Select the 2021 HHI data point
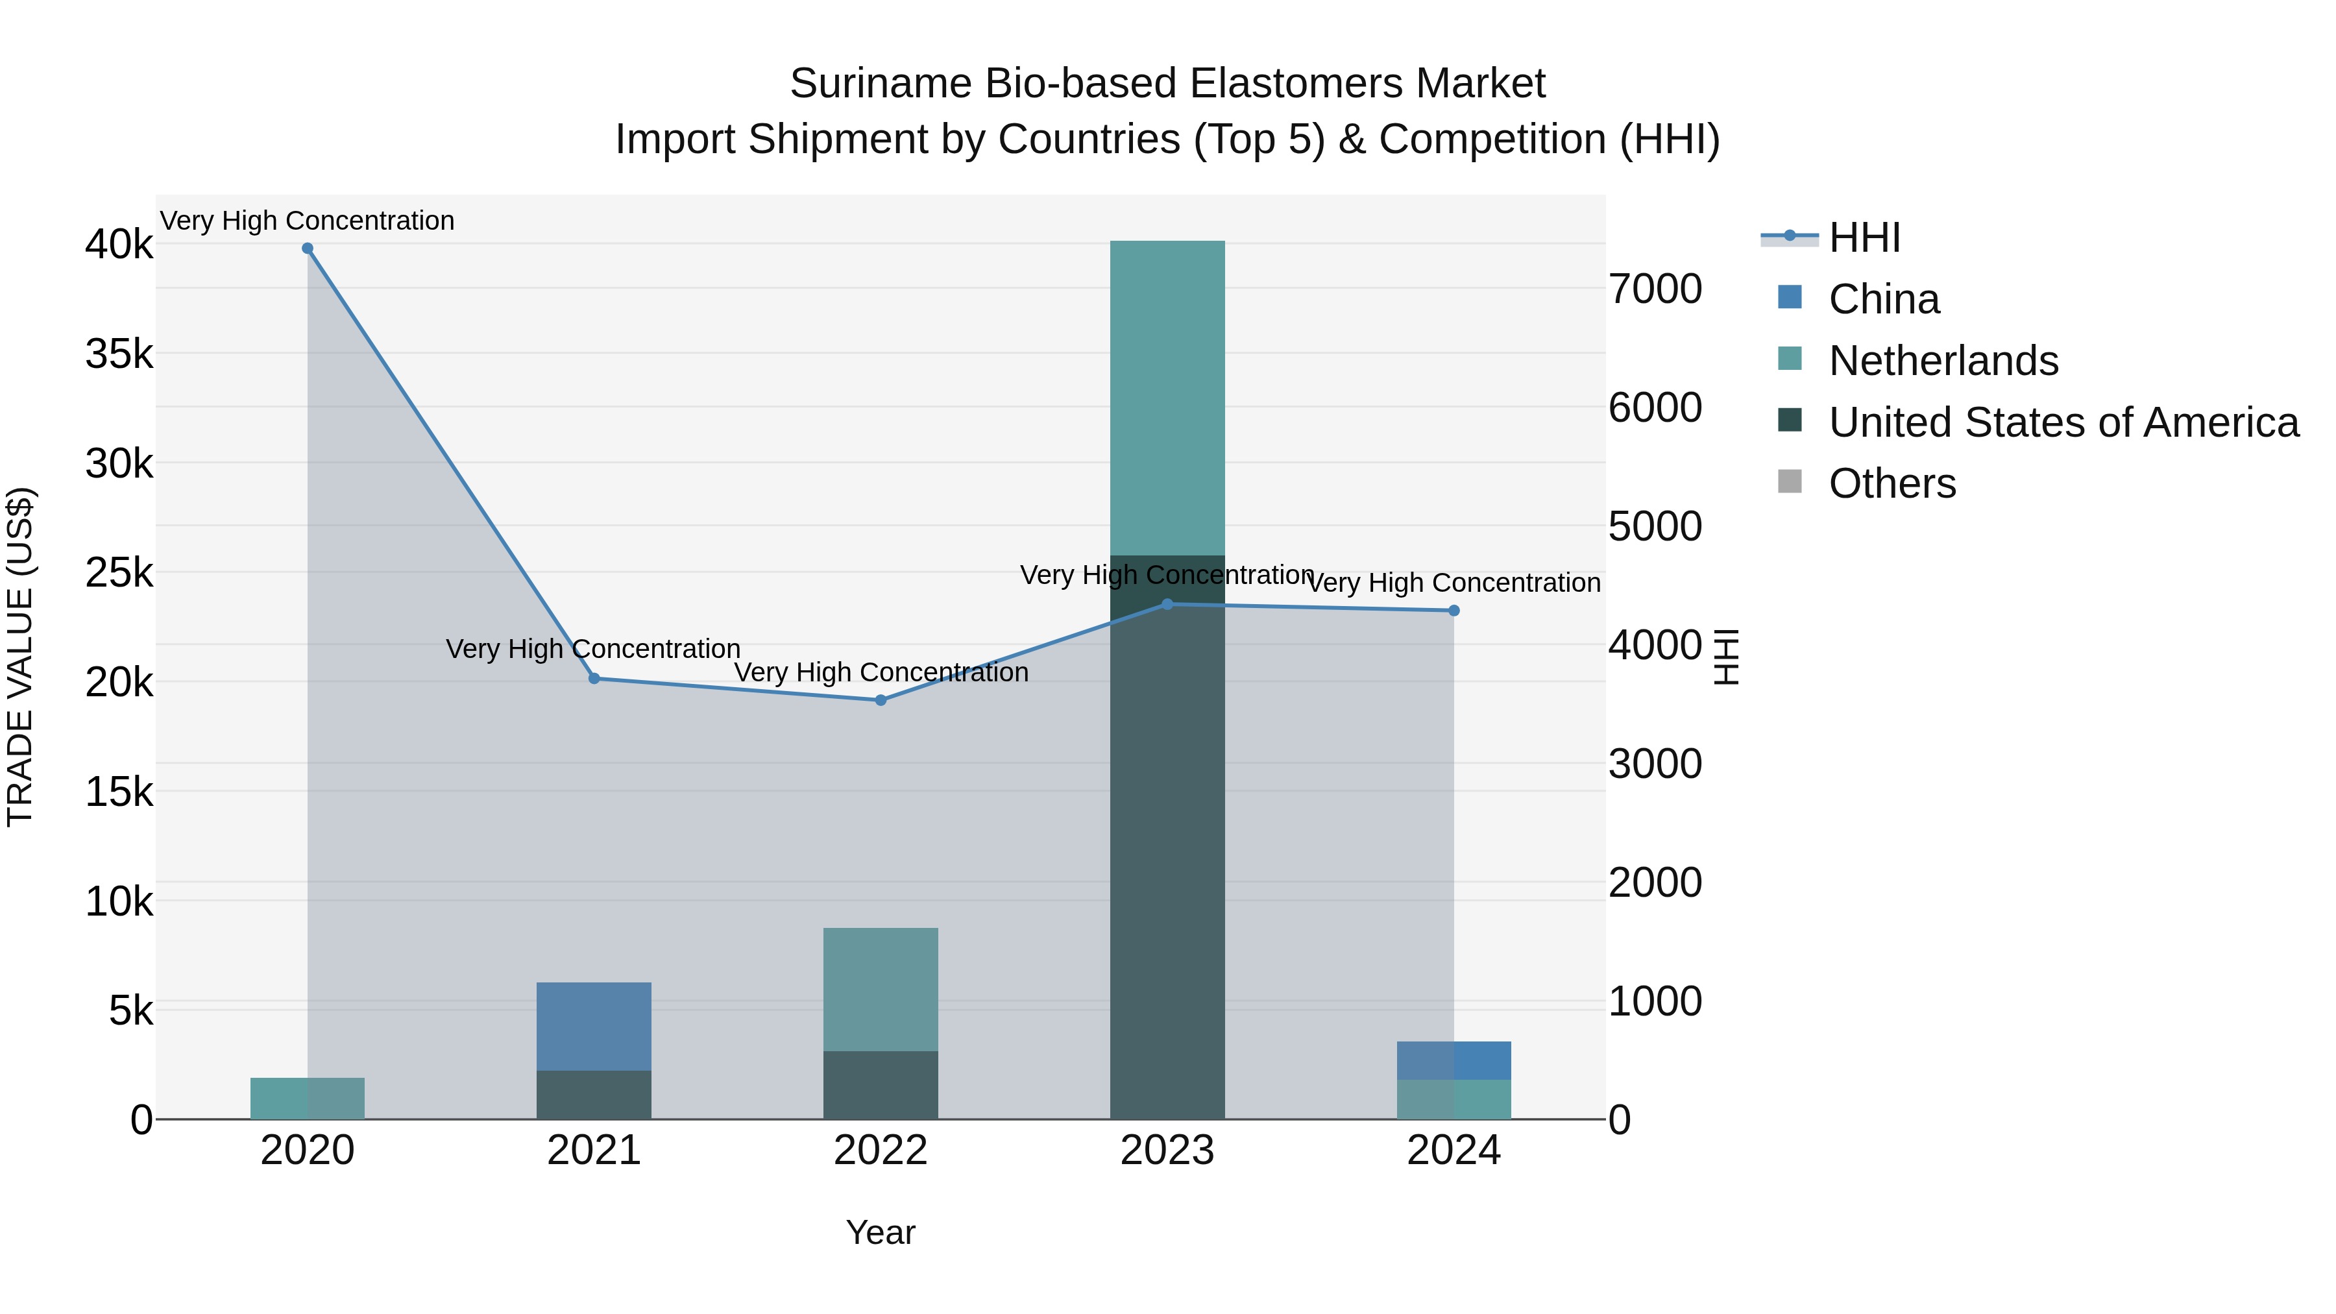Image resolution: width=2336 pixels, height=1314 pixels. point(594,678)
